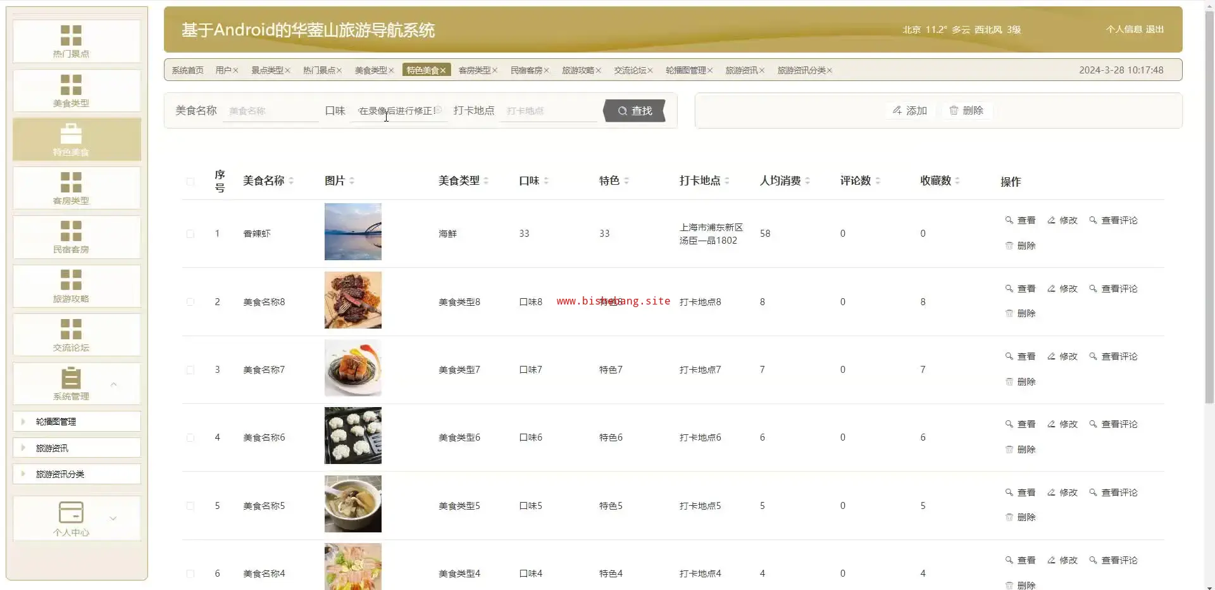Edit the 美食名称8 row with 修改
The width and height of the screenshot is (1215, 590).
point(1062,289)
